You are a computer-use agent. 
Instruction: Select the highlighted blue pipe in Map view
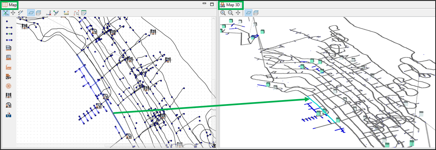click(102, 95)
